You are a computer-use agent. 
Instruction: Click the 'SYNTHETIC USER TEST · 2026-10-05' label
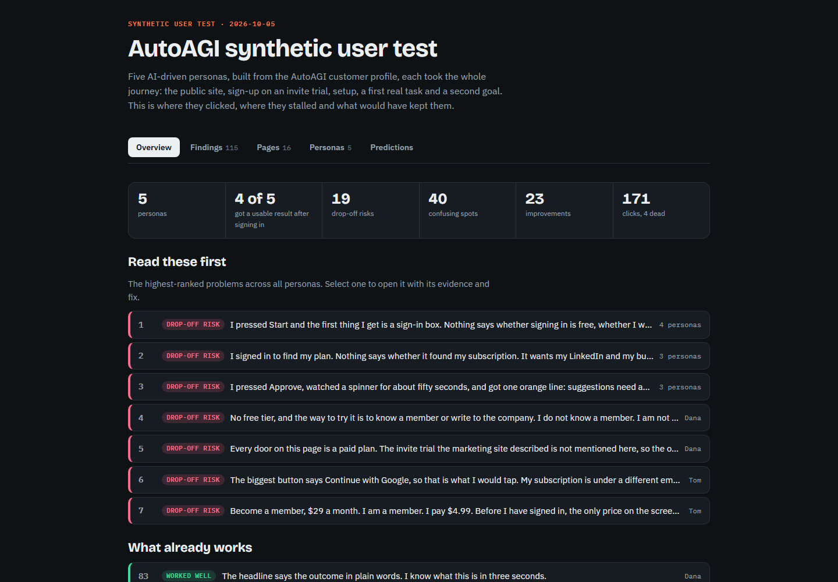click(201, 24)
